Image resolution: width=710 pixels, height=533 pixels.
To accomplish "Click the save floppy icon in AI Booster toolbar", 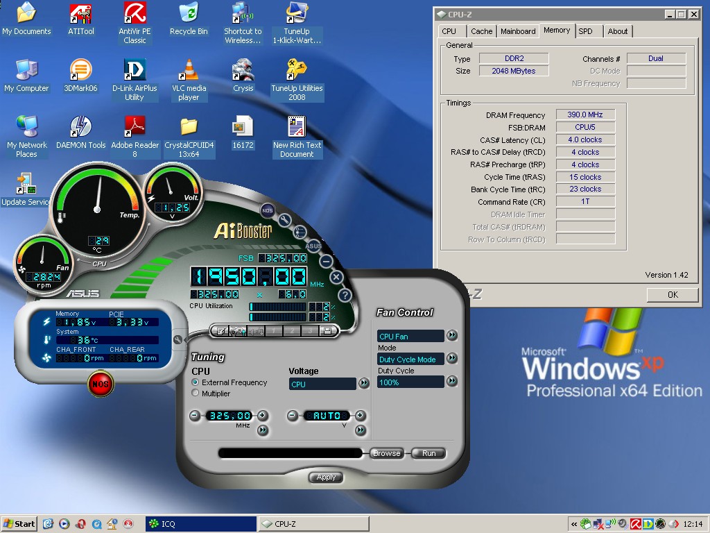I will click(327, 331).
